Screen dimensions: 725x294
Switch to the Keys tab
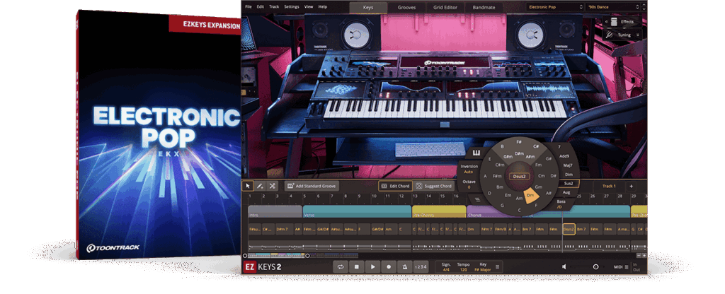[x=368, y=7]
